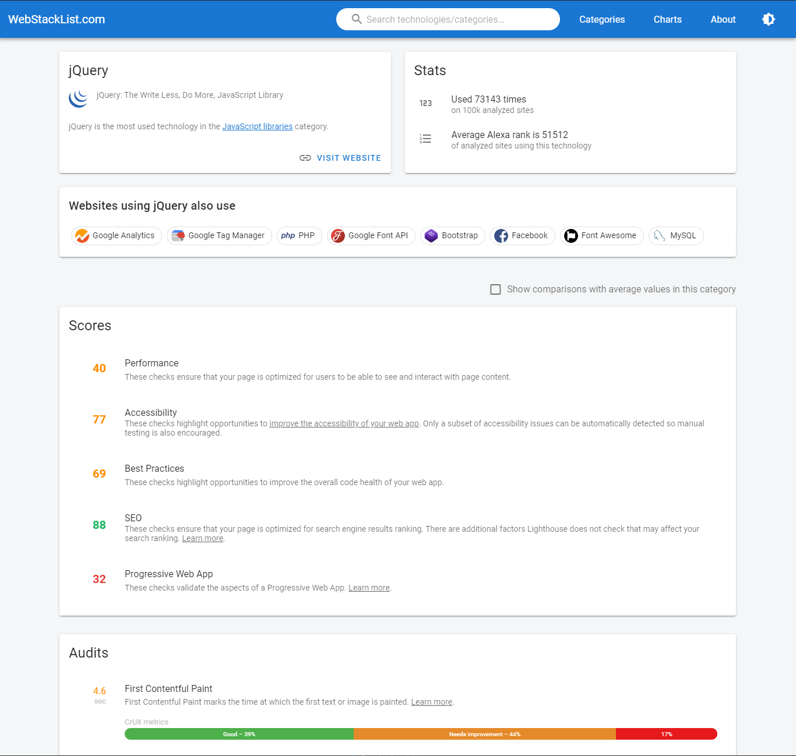This screenshot has height=756, width=796.
Task: Navigate to the About page
Action: coord(723,19)
